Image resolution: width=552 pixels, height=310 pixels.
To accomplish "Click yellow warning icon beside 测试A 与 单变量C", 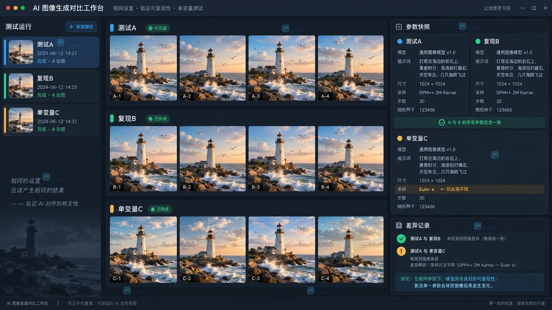I will tap(401, 251).
